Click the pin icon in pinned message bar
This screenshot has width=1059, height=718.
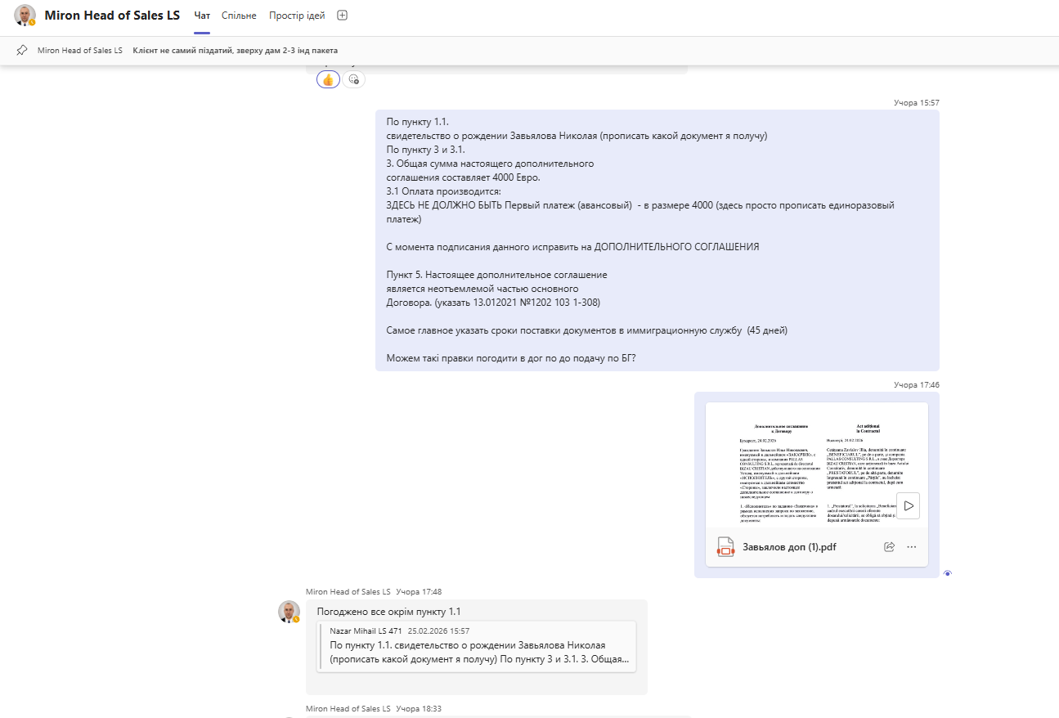tap(22, 50)
